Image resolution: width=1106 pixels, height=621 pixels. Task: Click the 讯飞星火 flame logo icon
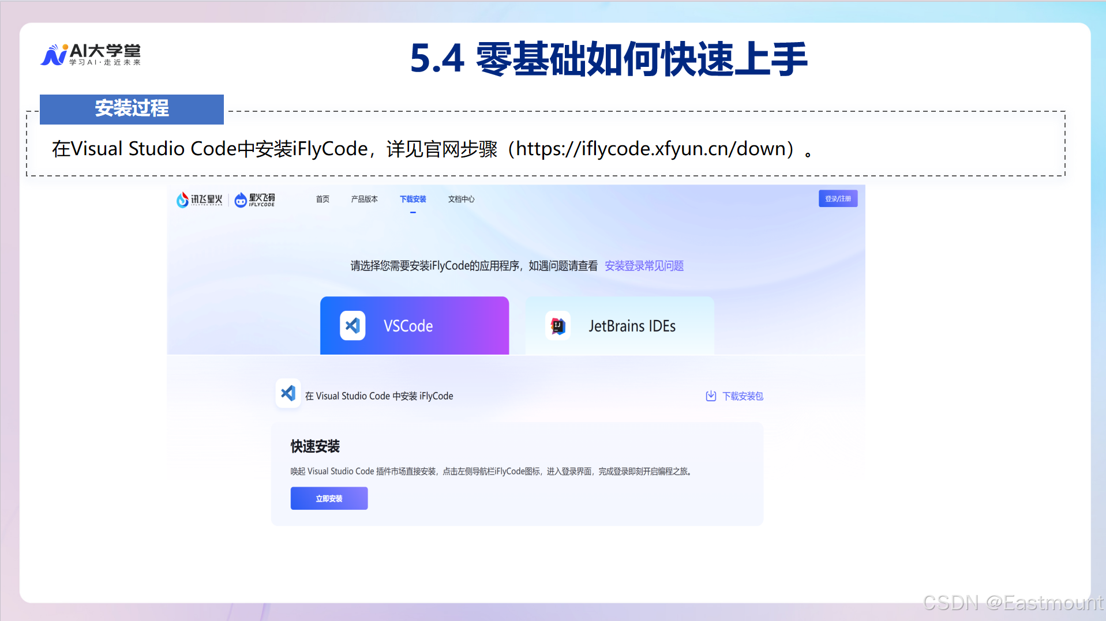[x=182, y=200]
